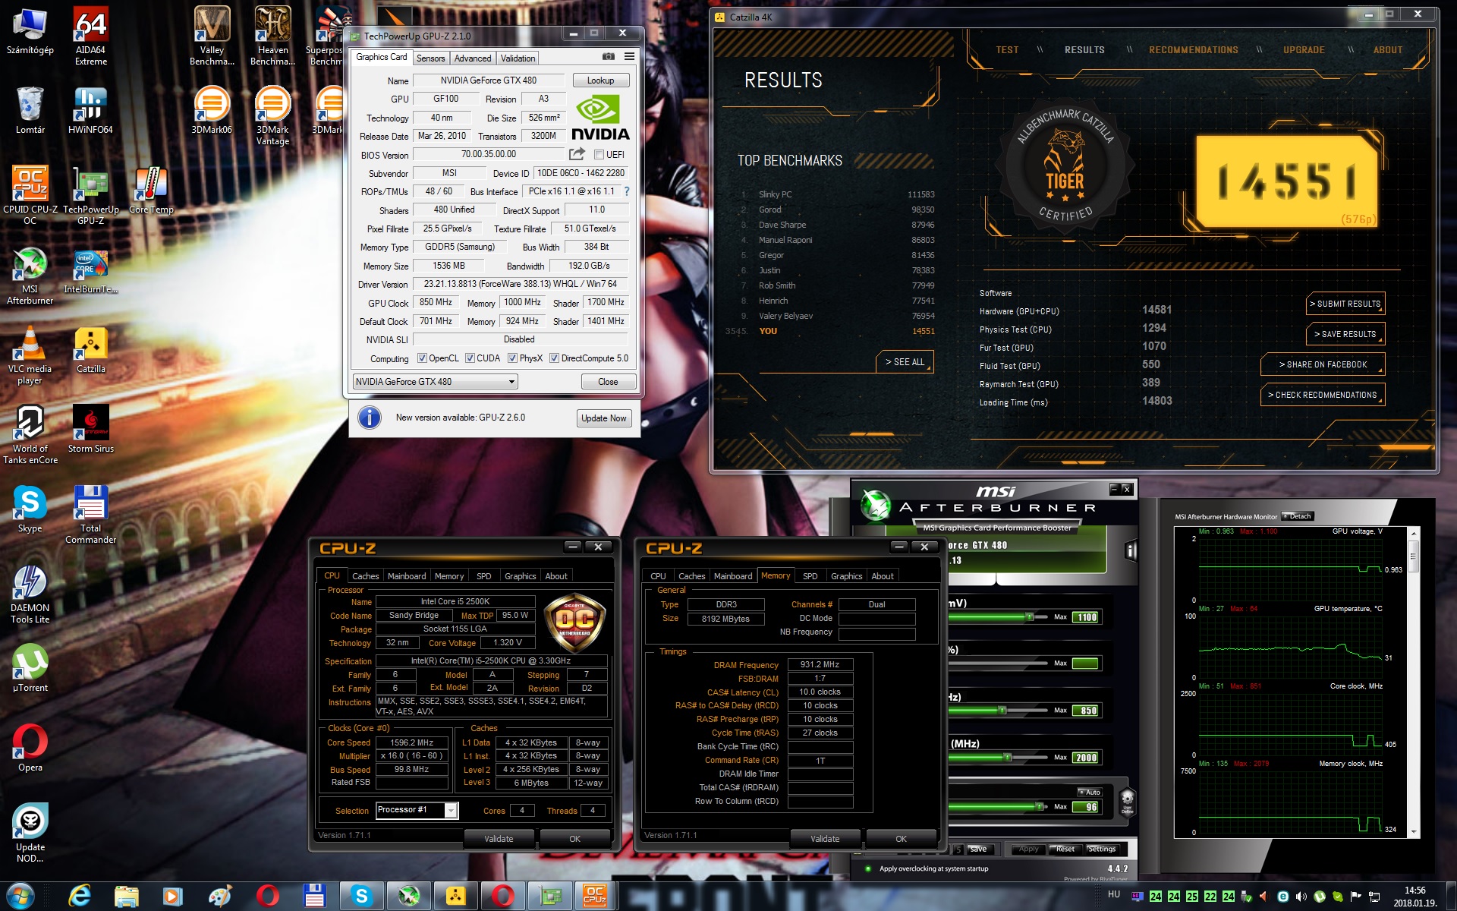Toggle DirectCompute 5.0 checkbox in GPU-Z
The height and width of the screenshot is (911, 1457).
pyautogui.click(x=554, y=358)
